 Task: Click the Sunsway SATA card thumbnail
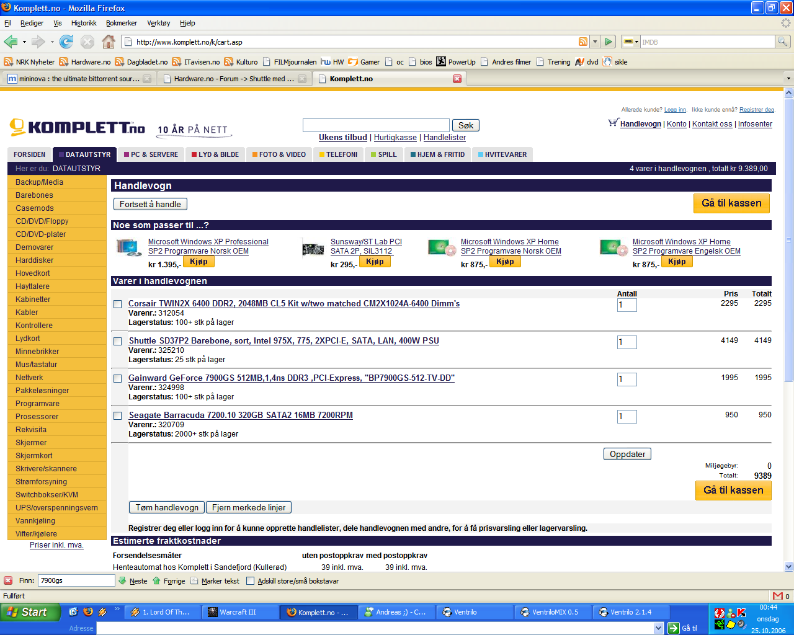(x=313, y=249)
